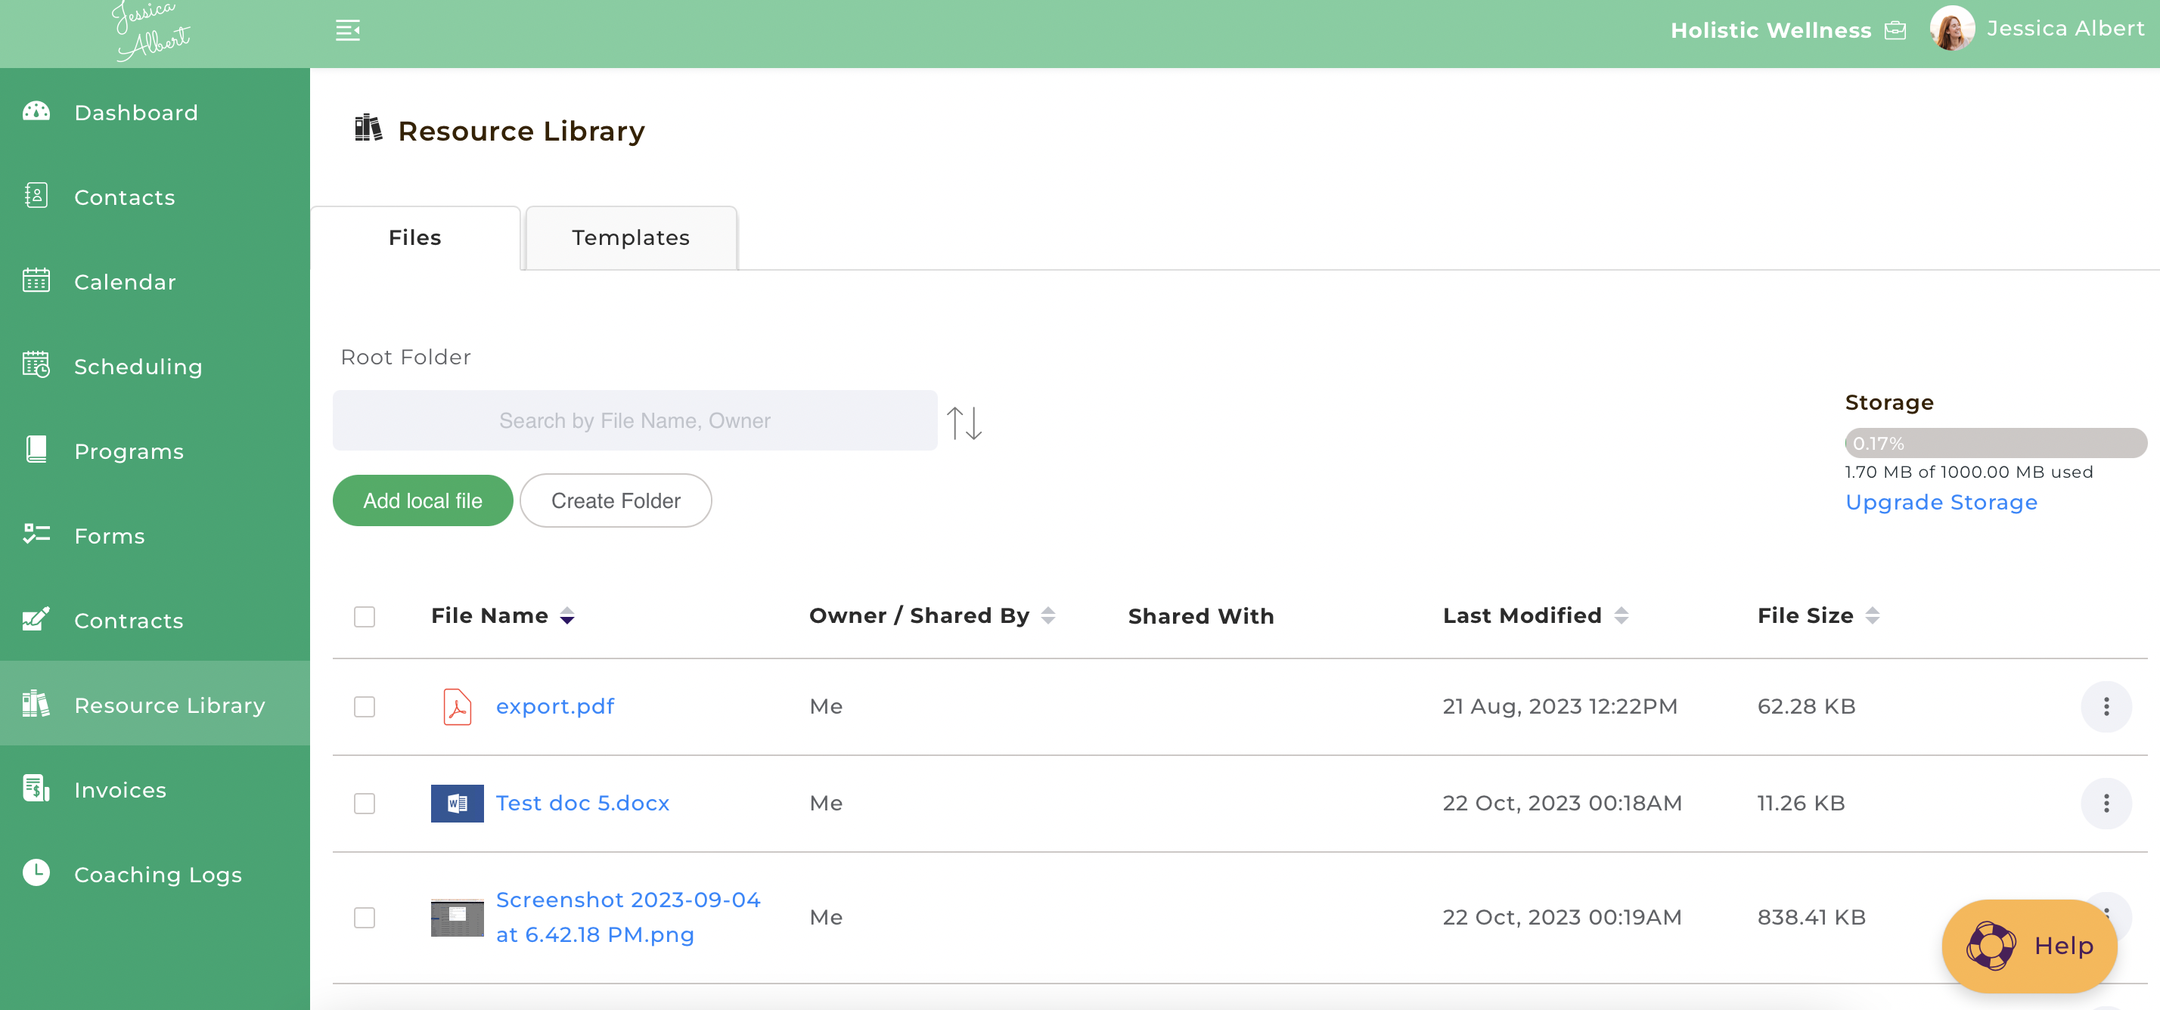Click the Programs book icon
The width and height of the screenshot is (2160, 1010).
(x=36, y=450)
